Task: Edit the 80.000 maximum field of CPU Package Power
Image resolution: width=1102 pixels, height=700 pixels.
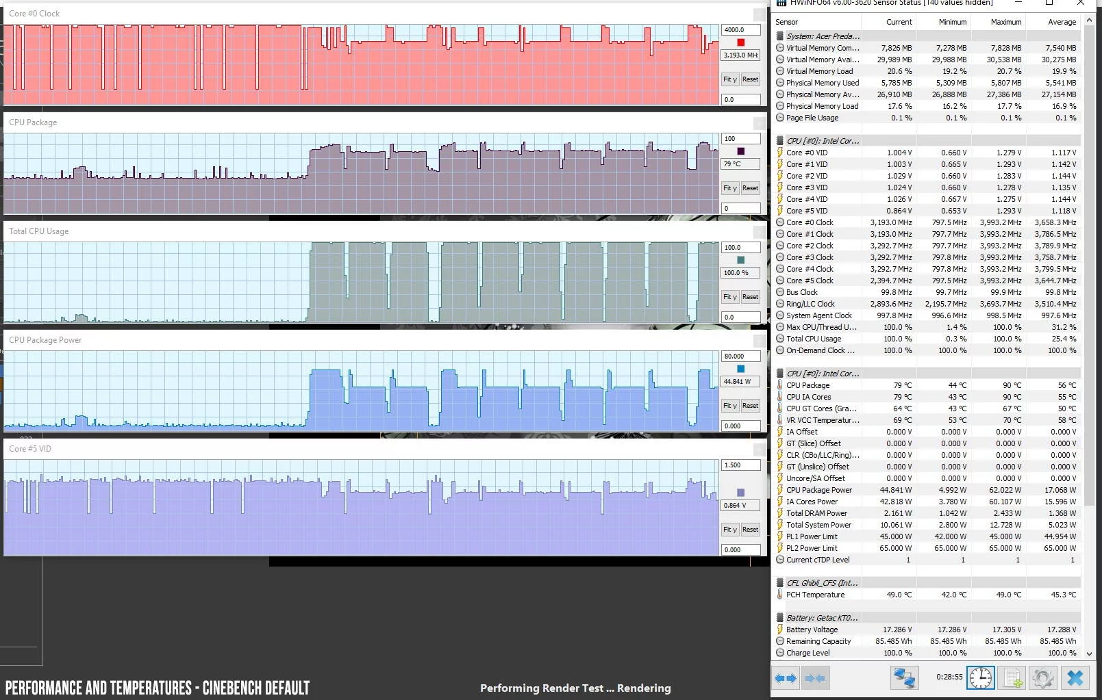Action: pos(741,357)
